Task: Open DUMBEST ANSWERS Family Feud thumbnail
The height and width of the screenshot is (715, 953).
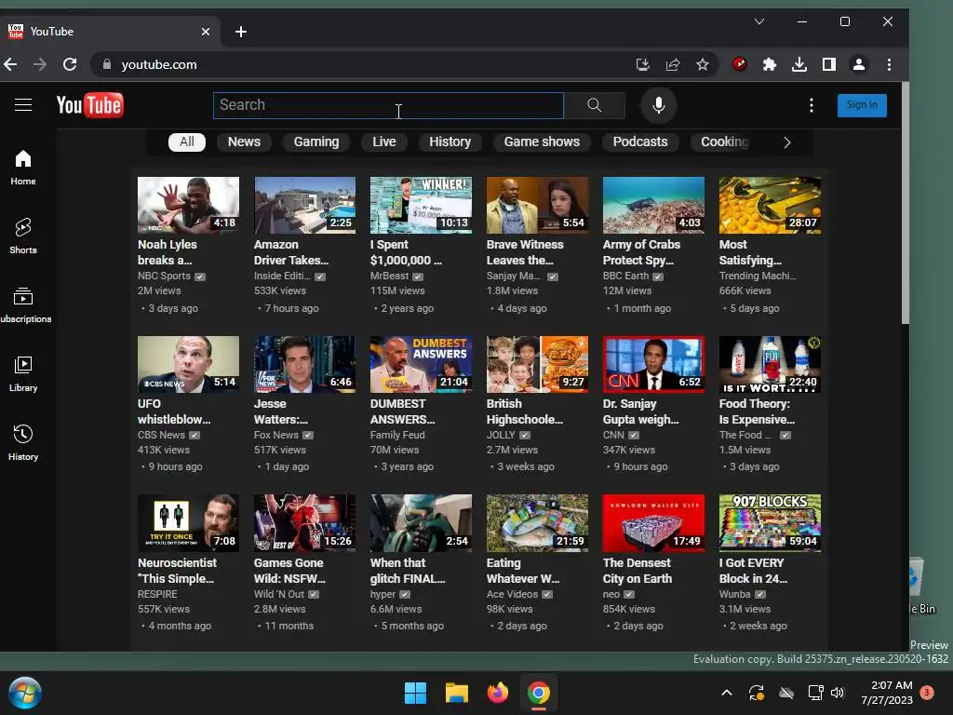Action: 421,364
